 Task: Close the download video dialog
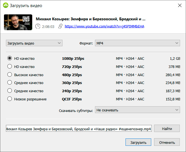pos(179,5)
